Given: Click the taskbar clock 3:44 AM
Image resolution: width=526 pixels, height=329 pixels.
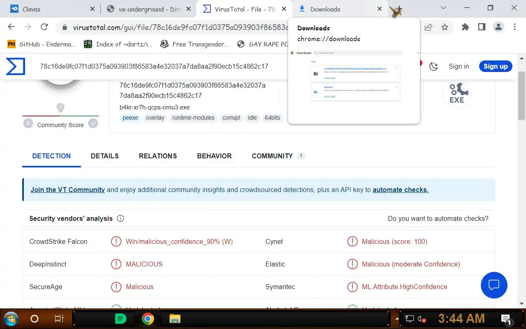Looking at the screenshot, I should (461, 319).
